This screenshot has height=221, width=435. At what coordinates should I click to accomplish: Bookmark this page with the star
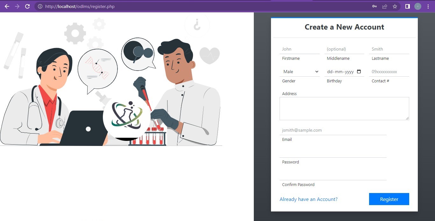395,6
